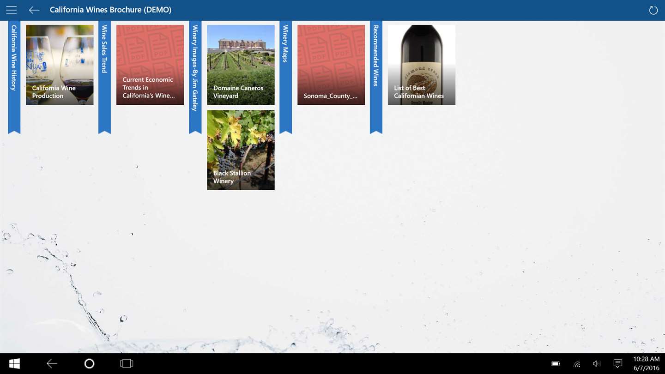Open Cortana search circle
Viewport: 665px width, 374px height.
(x=89, y=364)
